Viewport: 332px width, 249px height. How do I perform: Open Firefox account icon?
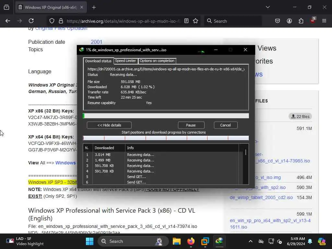click(289, 21)
